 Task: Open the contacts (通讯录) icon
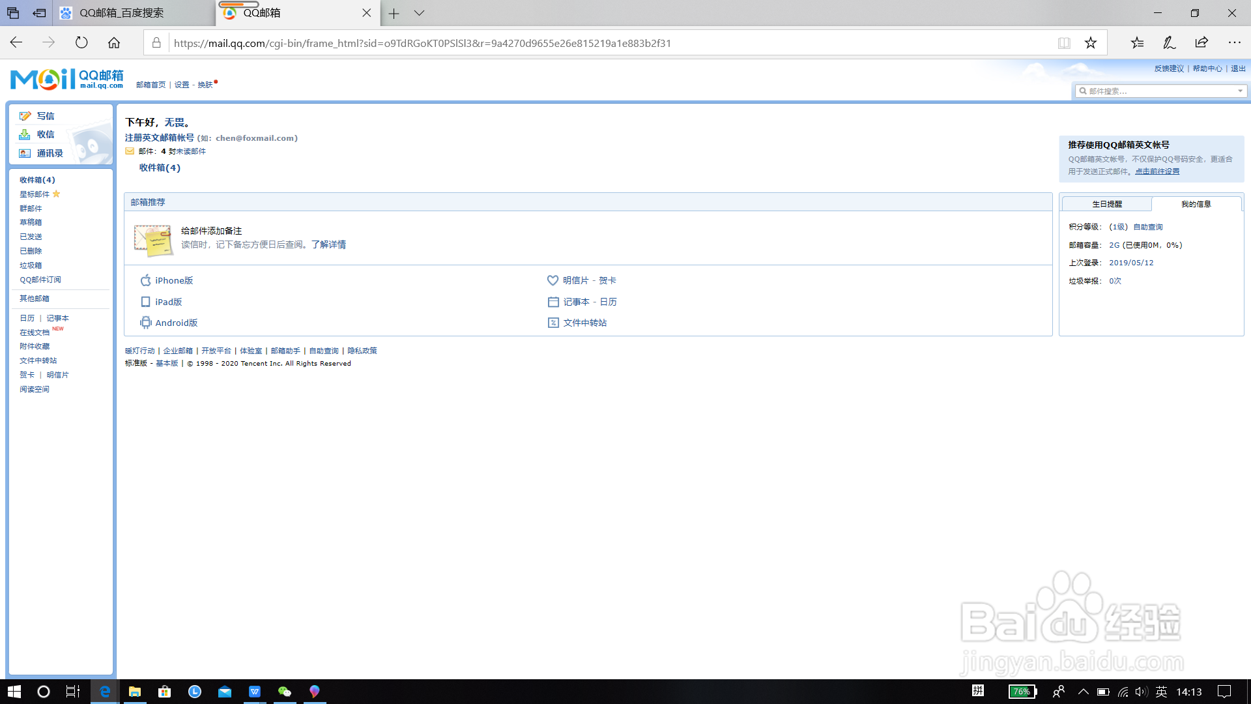pyautogui.click(x=25, y=153)
